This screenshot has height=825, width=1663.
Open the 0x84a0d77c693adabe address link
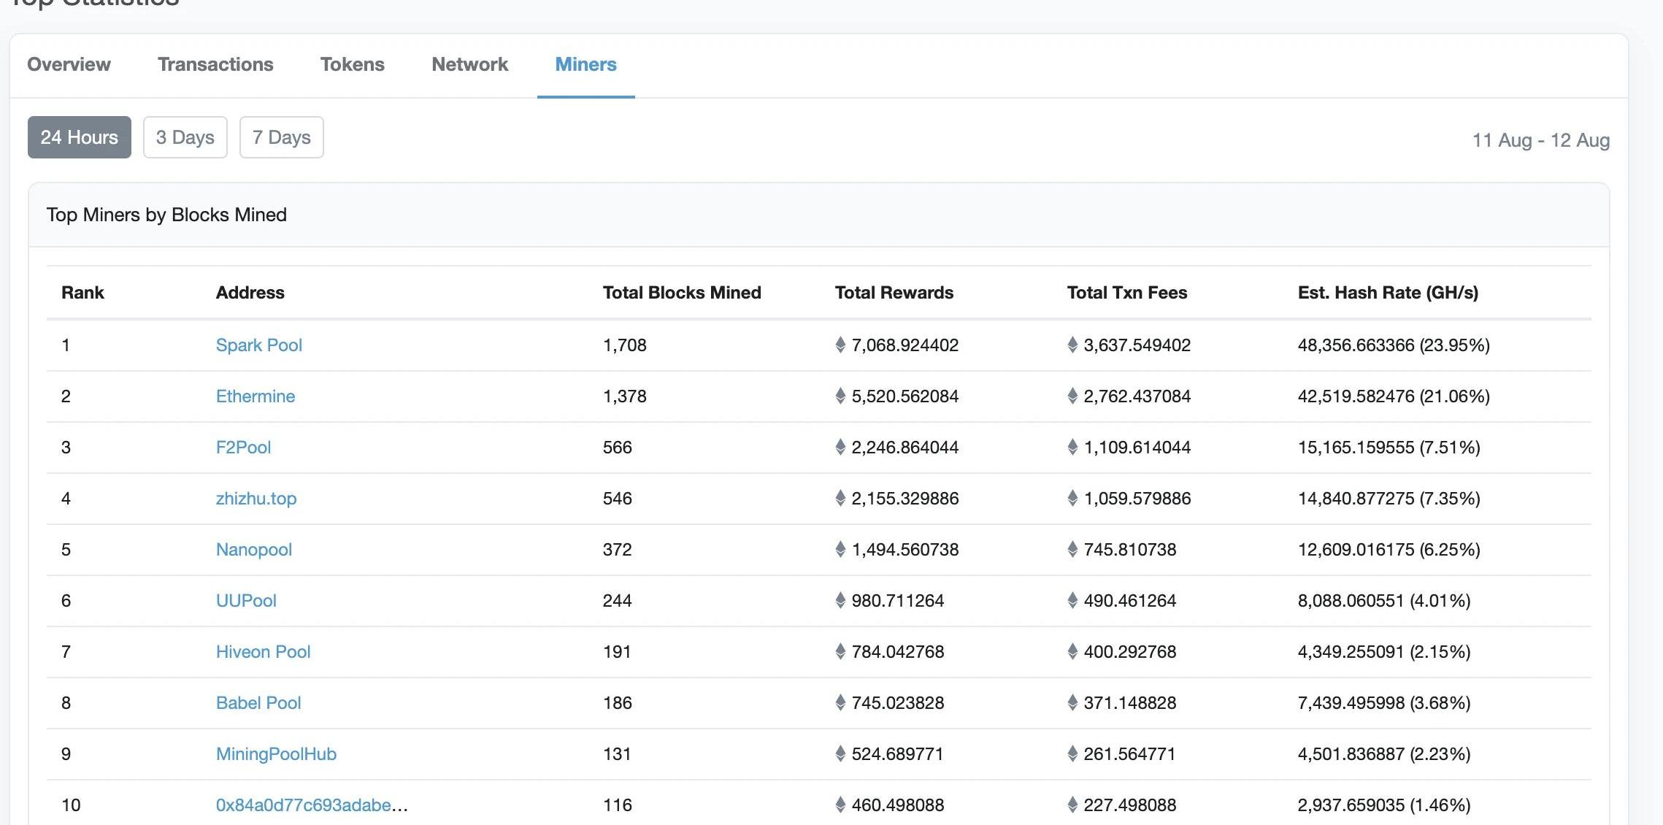coord(312,805)
